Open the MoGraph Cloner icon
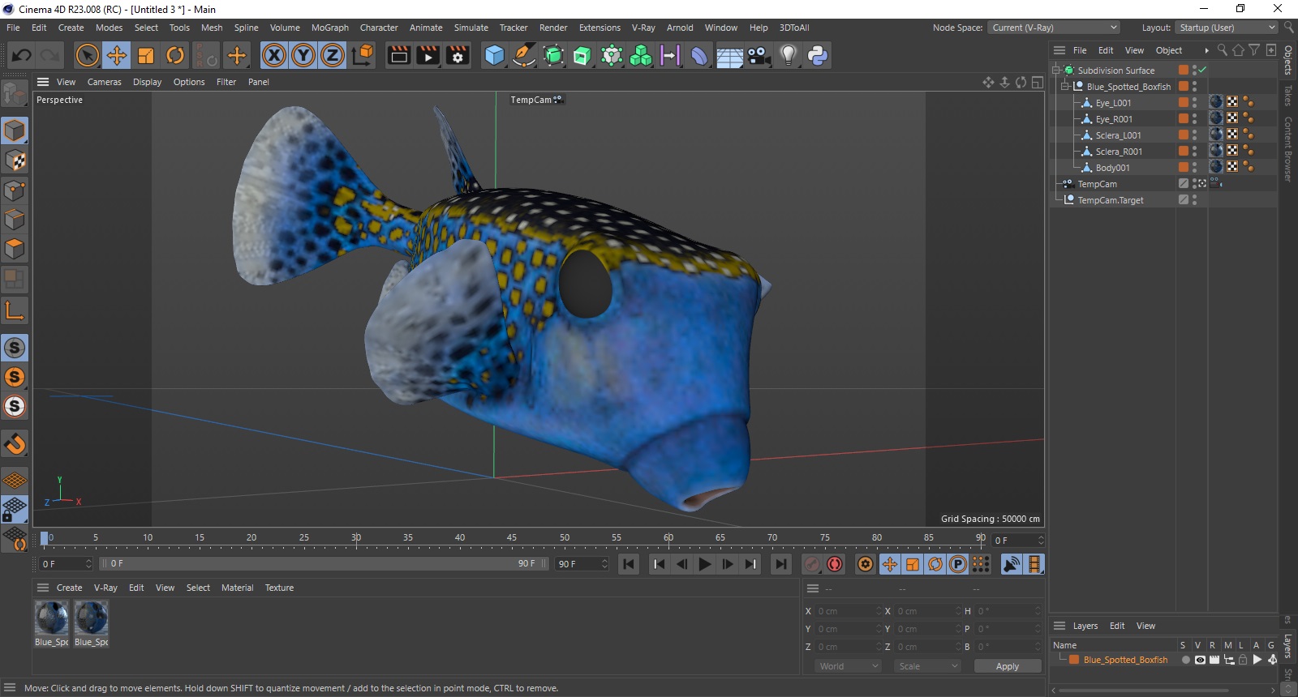Image resolution: width=1298 pixels, height=697 pixels. [641, 55]
